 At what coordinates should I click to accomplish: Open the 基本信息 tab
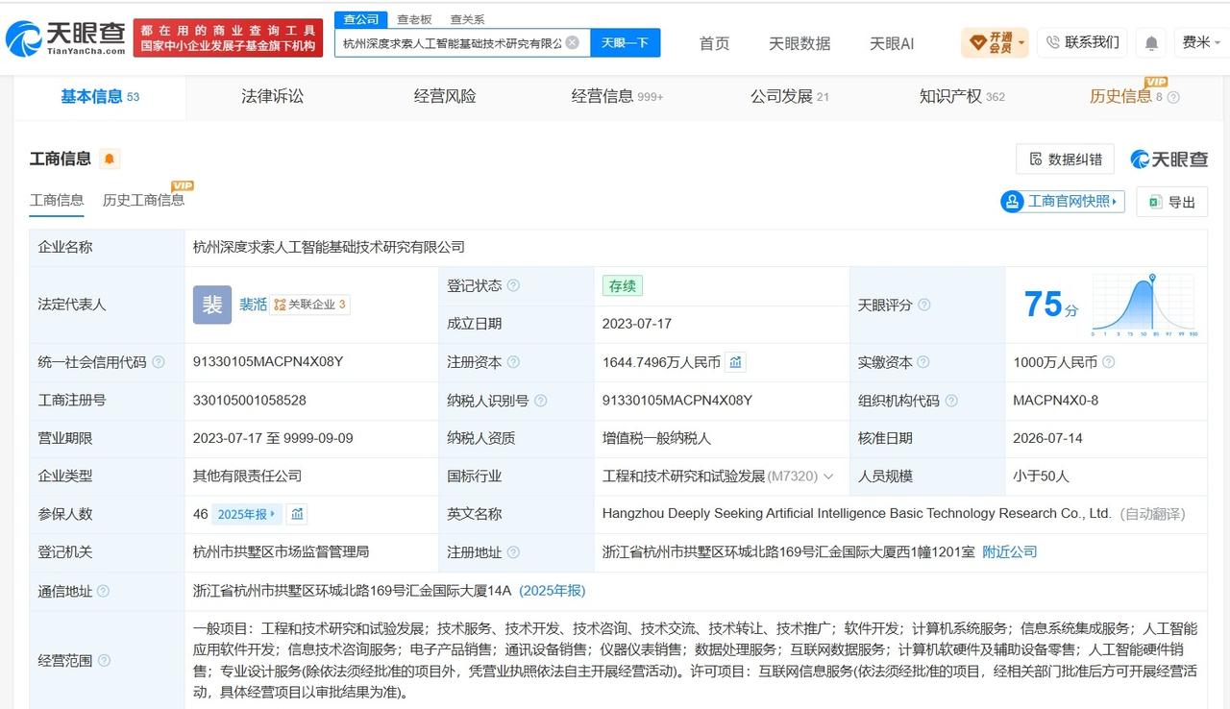(x=100, y=96)
